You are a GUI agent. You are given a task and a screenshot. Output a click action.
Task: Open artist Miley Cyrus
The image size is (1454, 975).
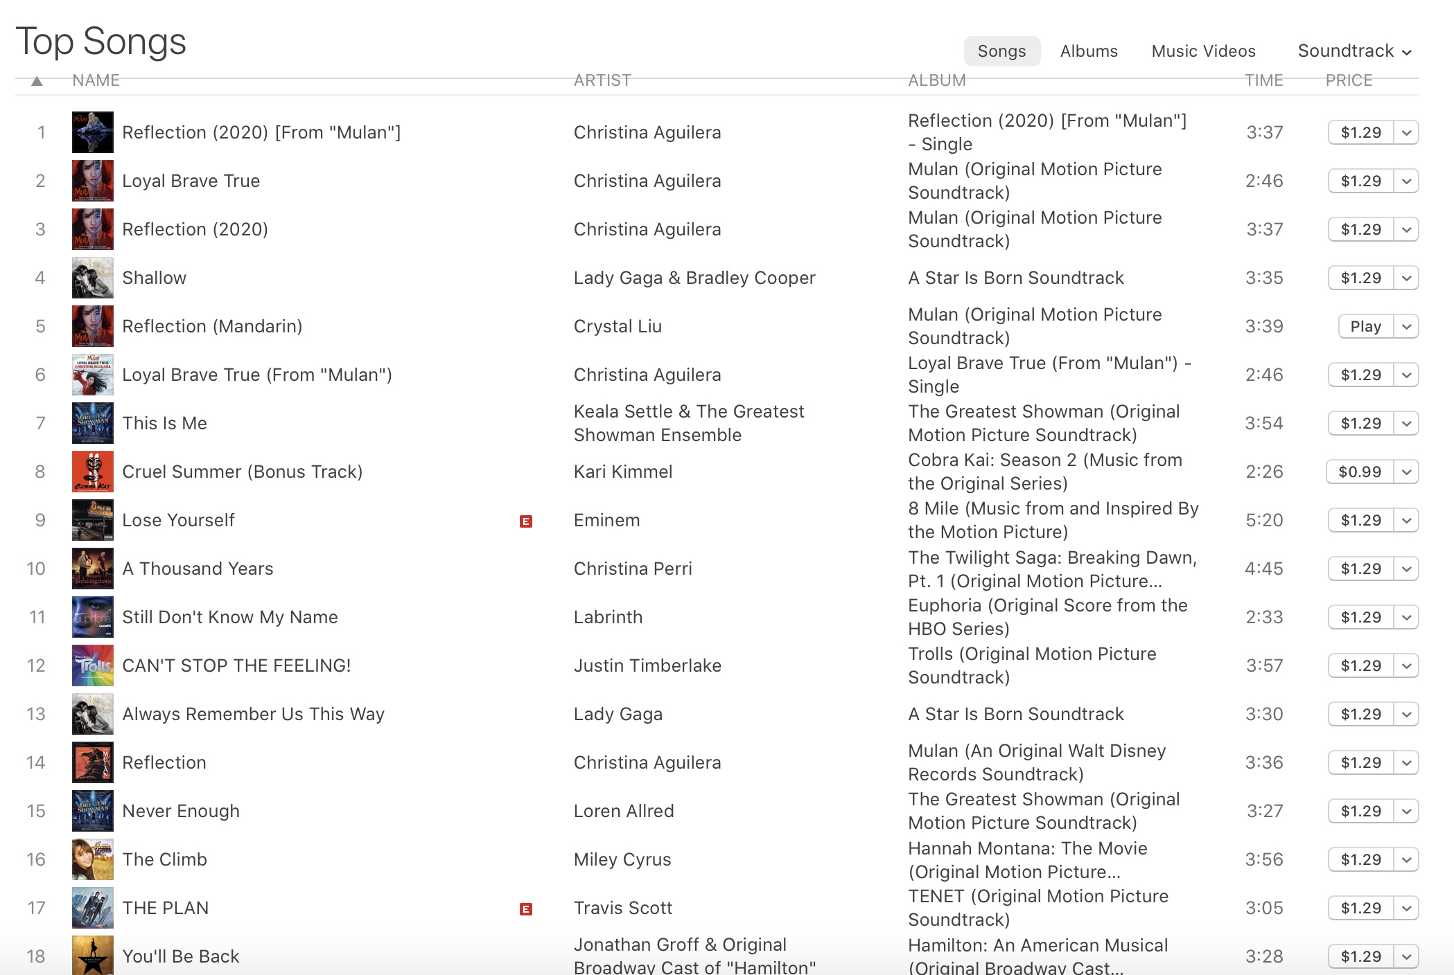pyautogui.click(x=622, y=859)
